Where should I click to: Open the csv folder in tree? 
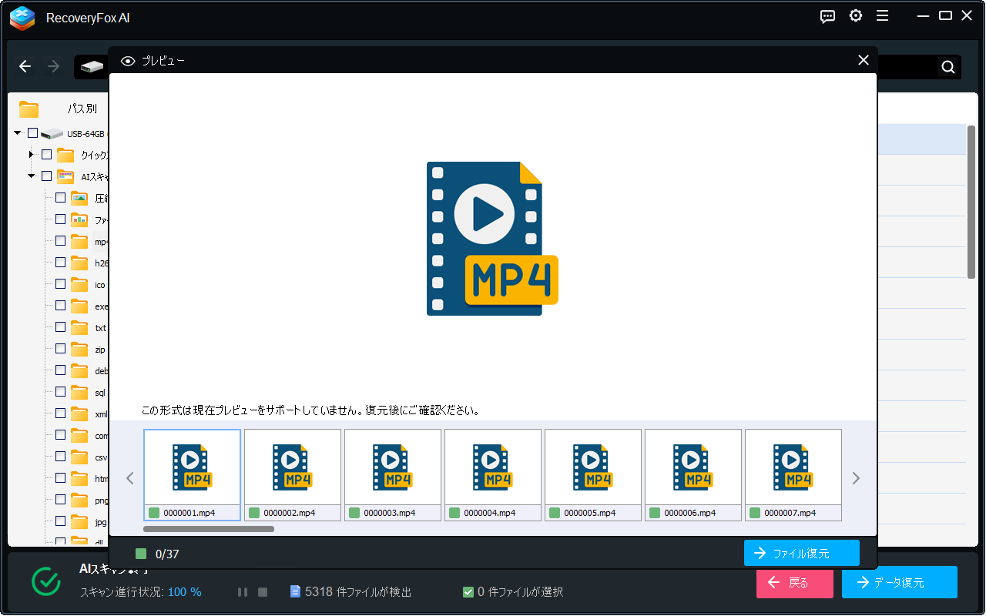[x=79, y=457]
